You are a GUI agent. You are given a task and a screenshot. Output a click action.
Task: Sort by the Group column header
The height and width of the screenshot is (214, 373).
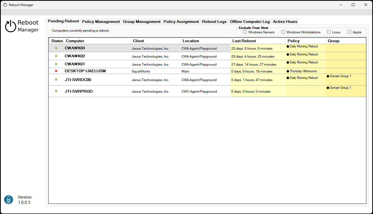(x=346, y=41)
